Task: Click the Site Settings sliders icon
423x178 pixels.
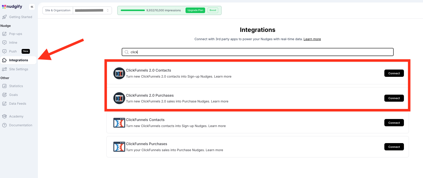Action: tap(4, 69)
